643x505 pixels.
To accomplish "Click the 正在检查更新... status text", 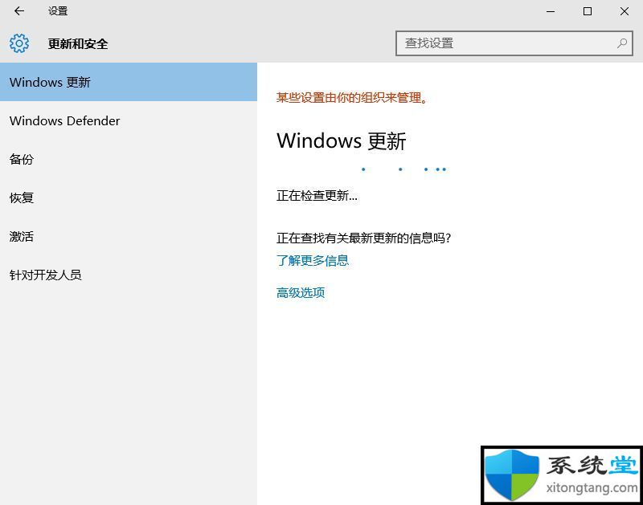I will (317, 196).
